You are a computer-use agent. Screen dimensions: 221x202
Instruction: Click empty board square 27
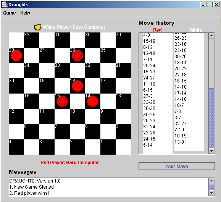coord(47,55)
